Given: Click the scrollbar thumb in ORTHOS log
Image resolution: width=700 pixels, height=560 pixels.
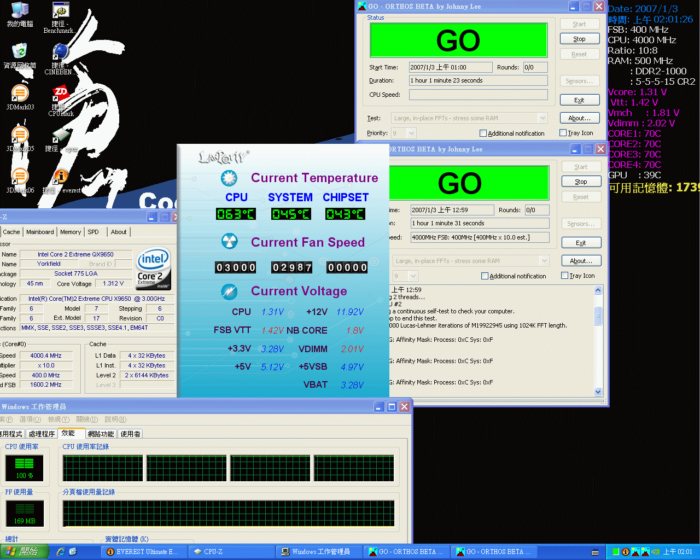Looking at the screenshot, I should point(598,316).
